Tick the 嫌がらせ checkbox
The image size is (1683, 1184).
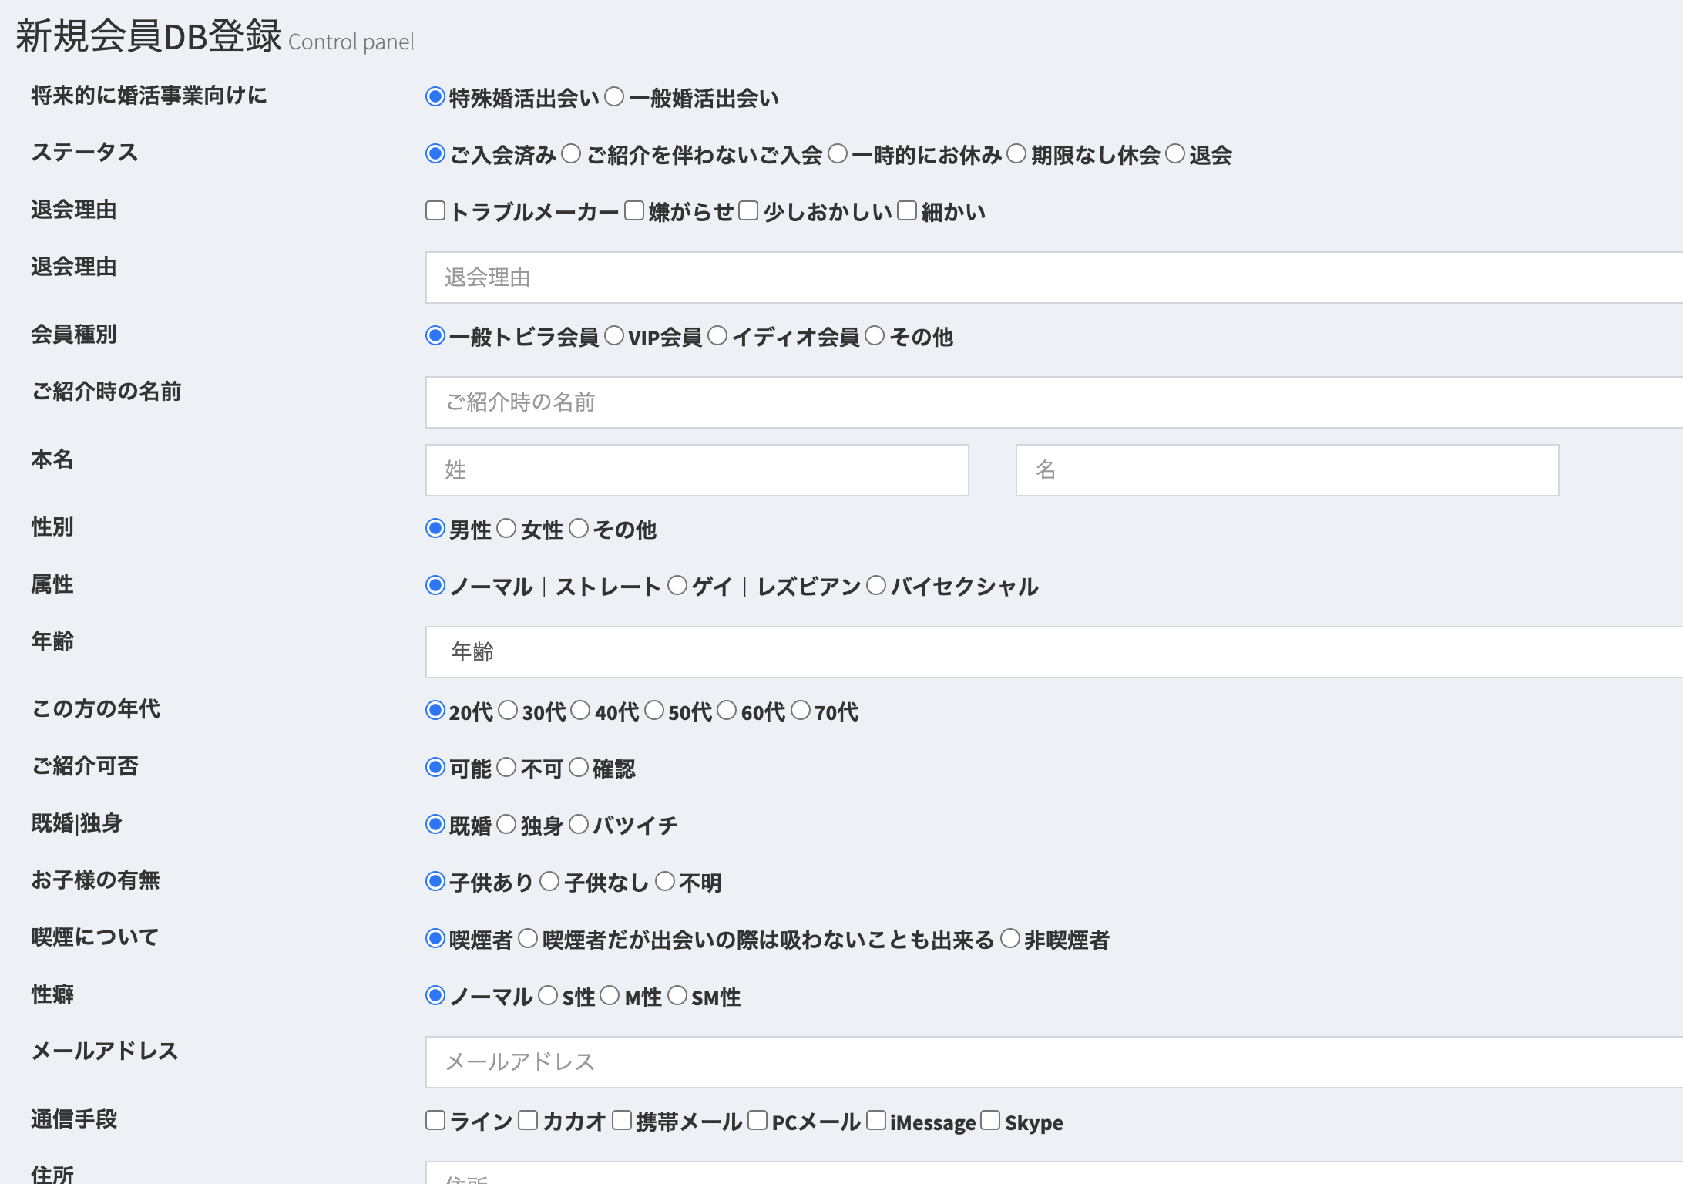point(634,210)
